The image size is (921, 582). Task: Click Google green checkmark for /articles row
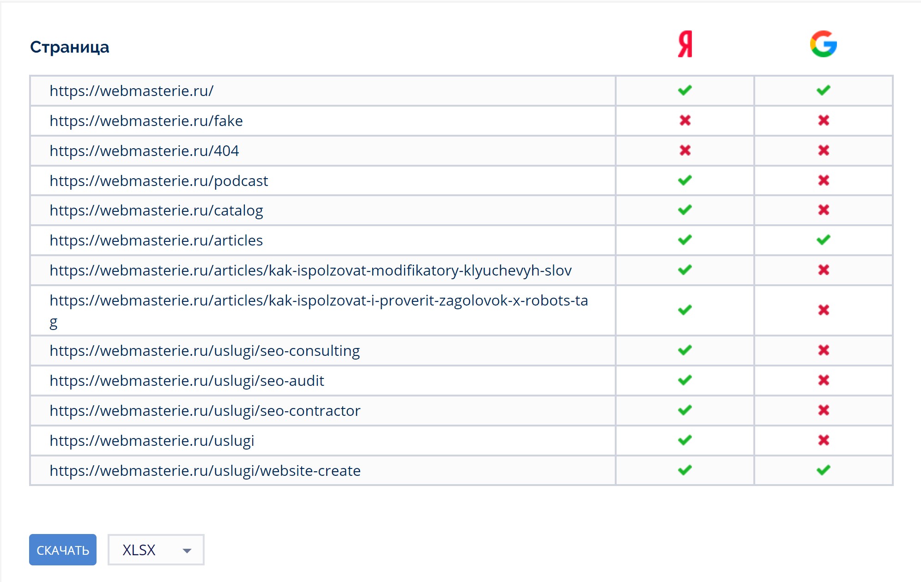click(823, 240)
